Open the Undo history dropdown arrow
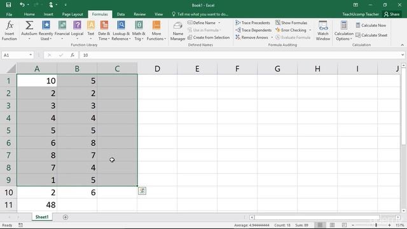Screen dimensions: 407x229 [x=28, y=5]
